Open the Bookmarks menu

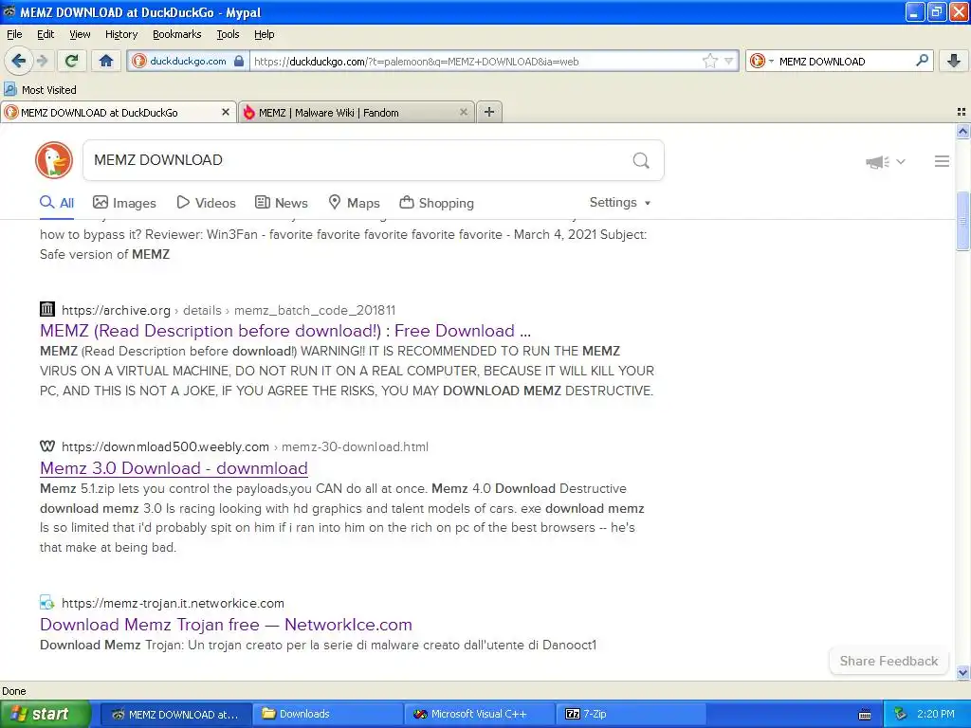176,34
